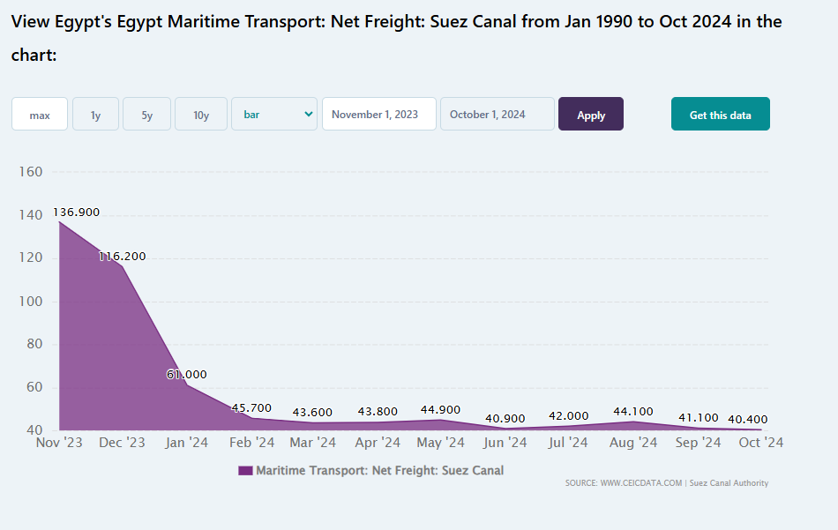The width and height of the screenshot is (838, 530).
Task: Click the November 1, 2023 start date field
Action: pyautogui.click(x=379, y=115)
